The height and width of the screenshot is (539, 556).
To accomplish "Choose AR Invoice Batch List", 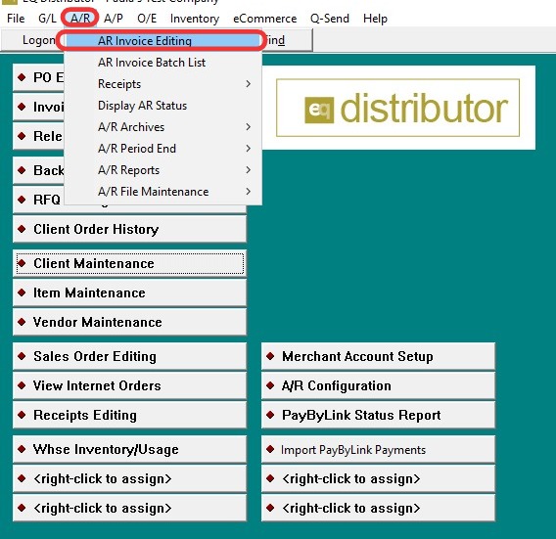I will click(162, 63).
